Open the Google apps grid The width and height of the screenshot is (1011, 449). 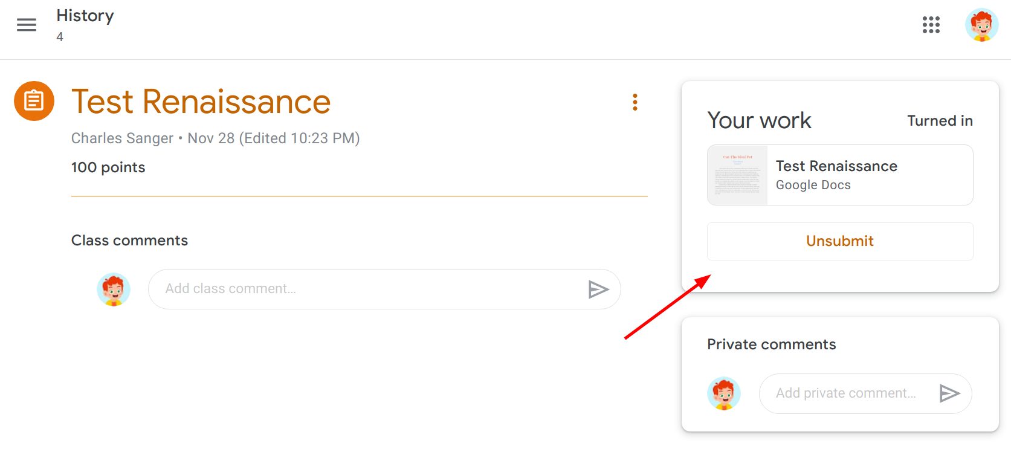point(931,25)
